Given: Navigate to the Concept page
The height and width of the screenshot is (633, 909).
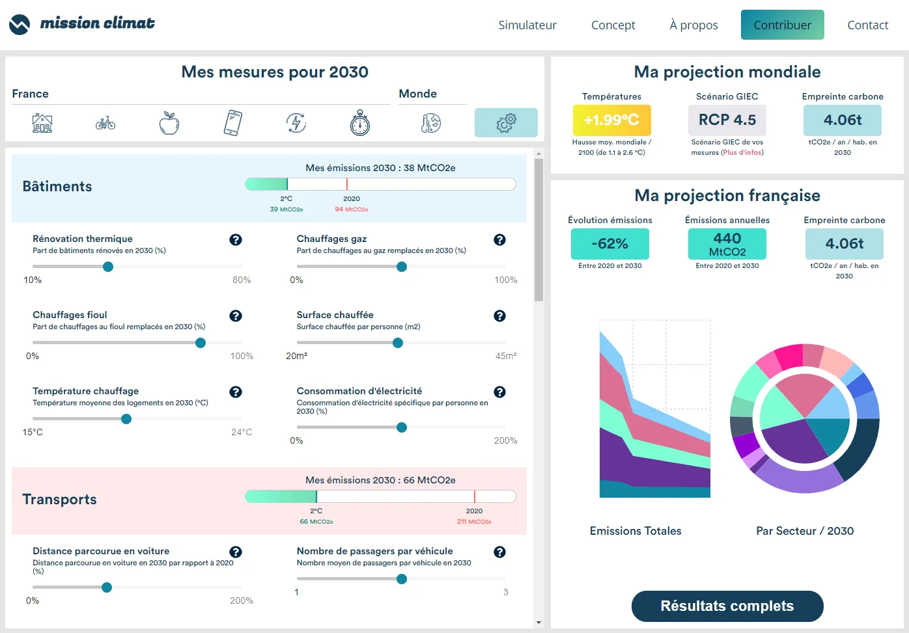Looking at the screenshot, I should click(613, 25).
